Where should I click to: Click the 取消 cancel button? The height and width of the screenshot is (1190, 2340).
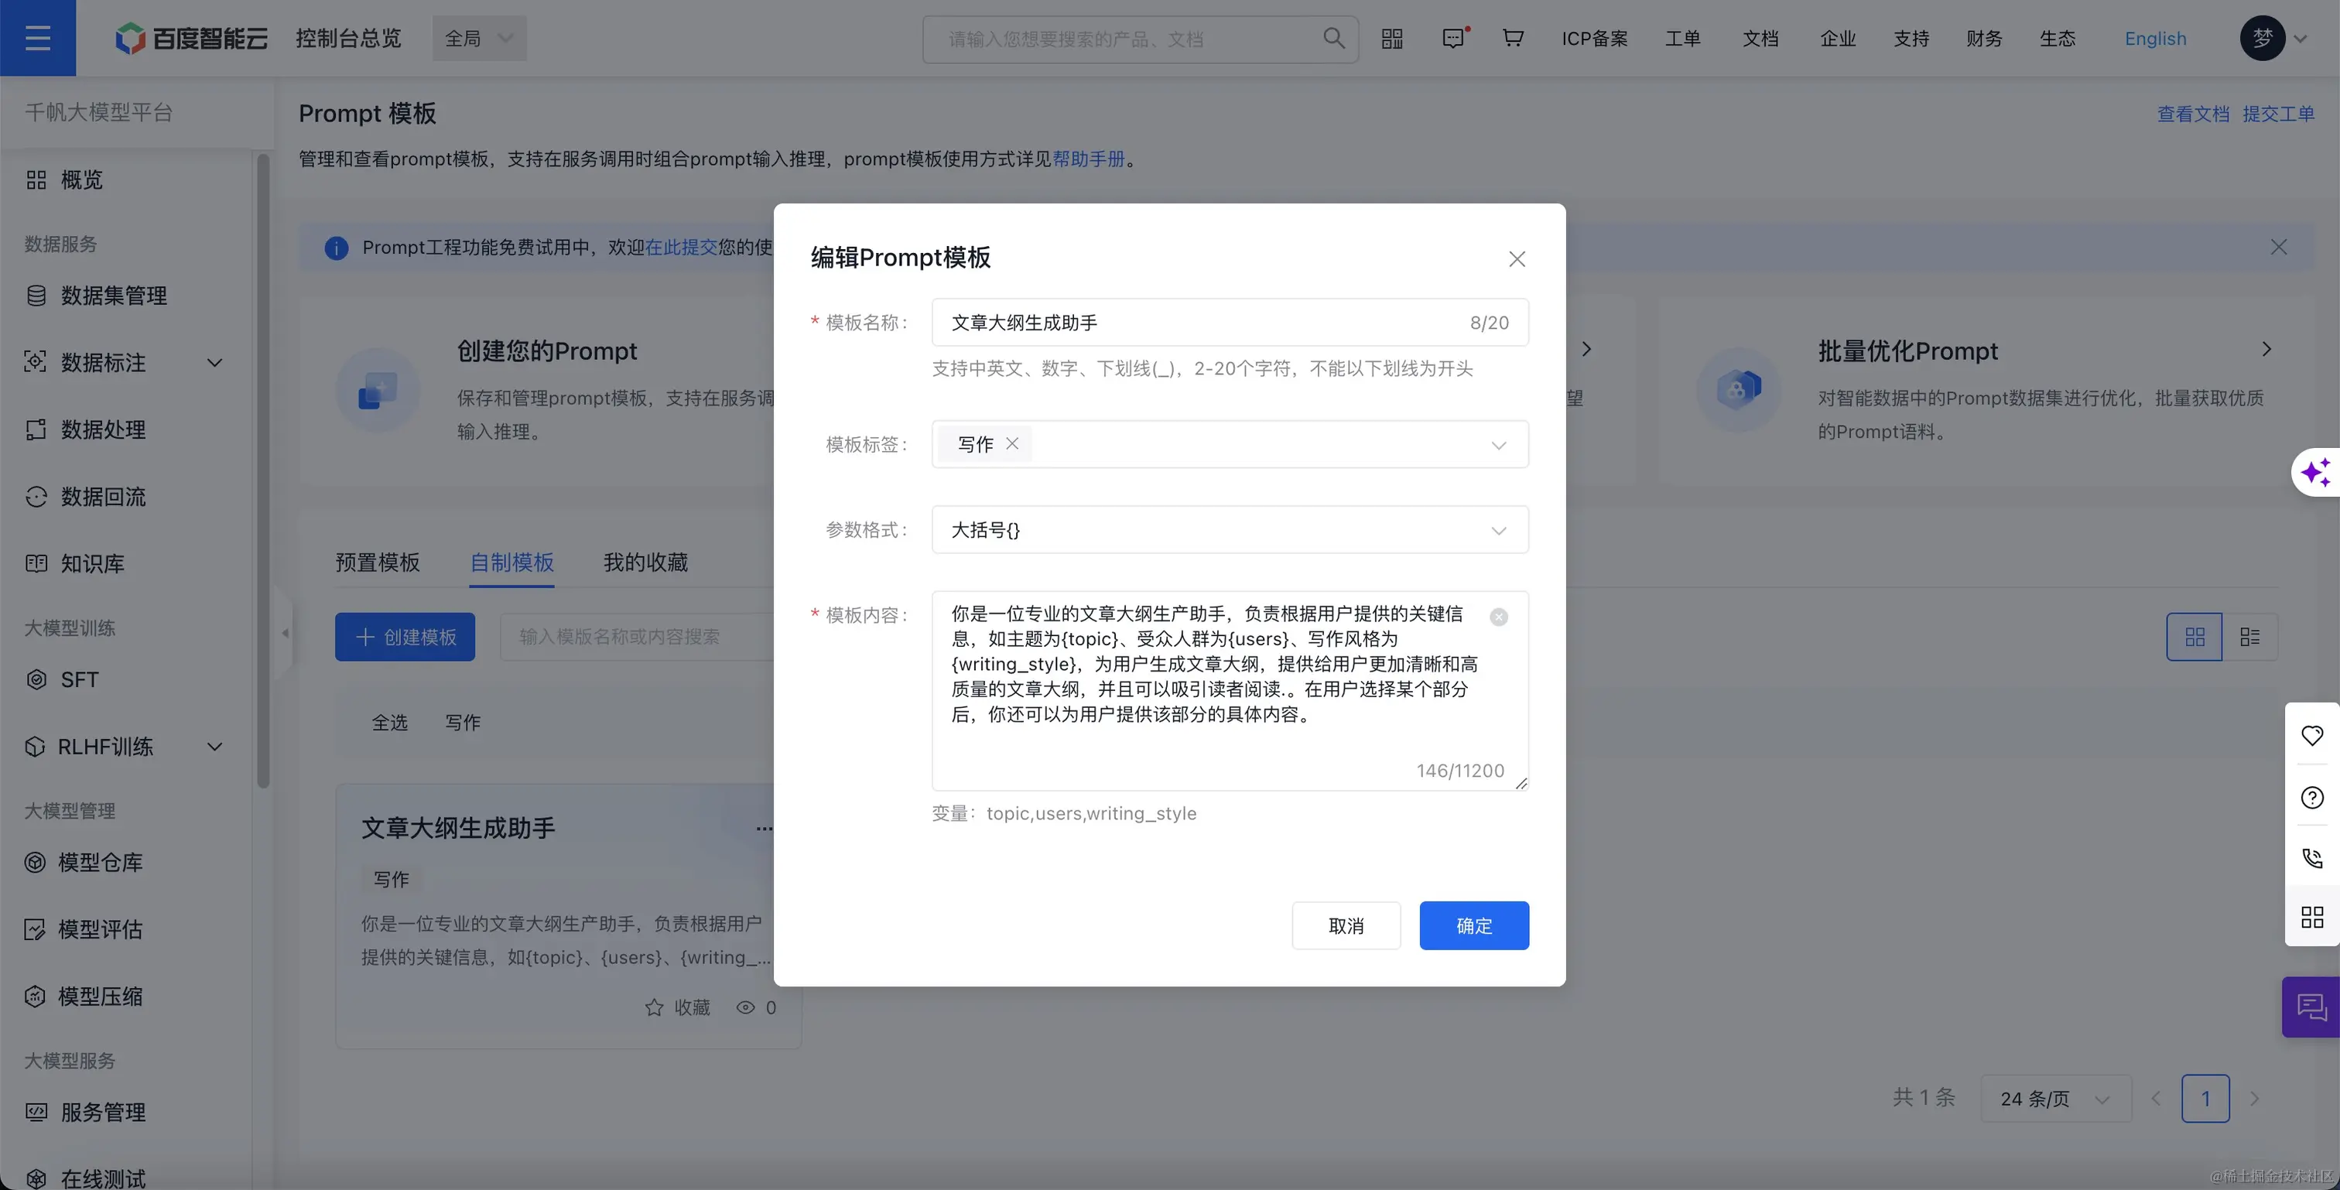[x=1346, y=925]
